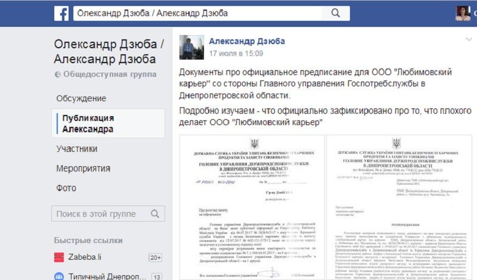Open the Обсуждение section

click(x=81, y=98)
